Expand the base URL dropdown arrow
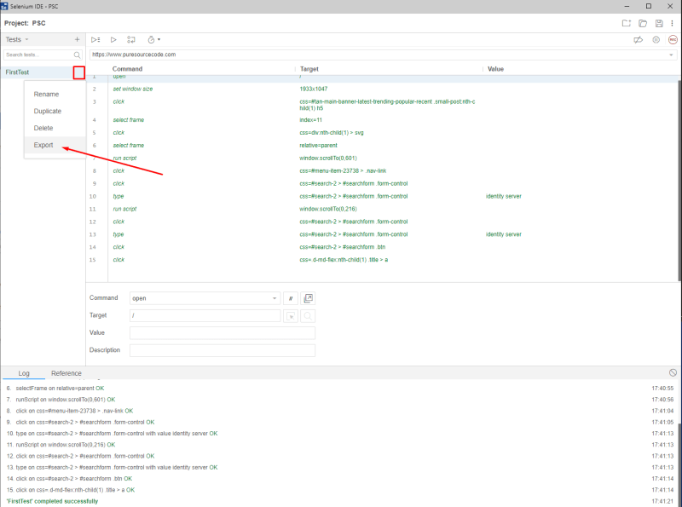Image resolution: width=682 pixels, height=507 pixels. coord(671,55)
